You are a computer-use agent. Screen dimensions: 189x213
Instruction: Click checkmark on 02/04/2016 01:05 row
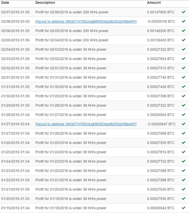coord(183,49)
